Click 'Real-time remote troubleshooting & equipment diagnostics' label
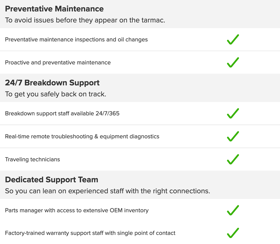Screen dimensions: 280x244 click(82, 137)
